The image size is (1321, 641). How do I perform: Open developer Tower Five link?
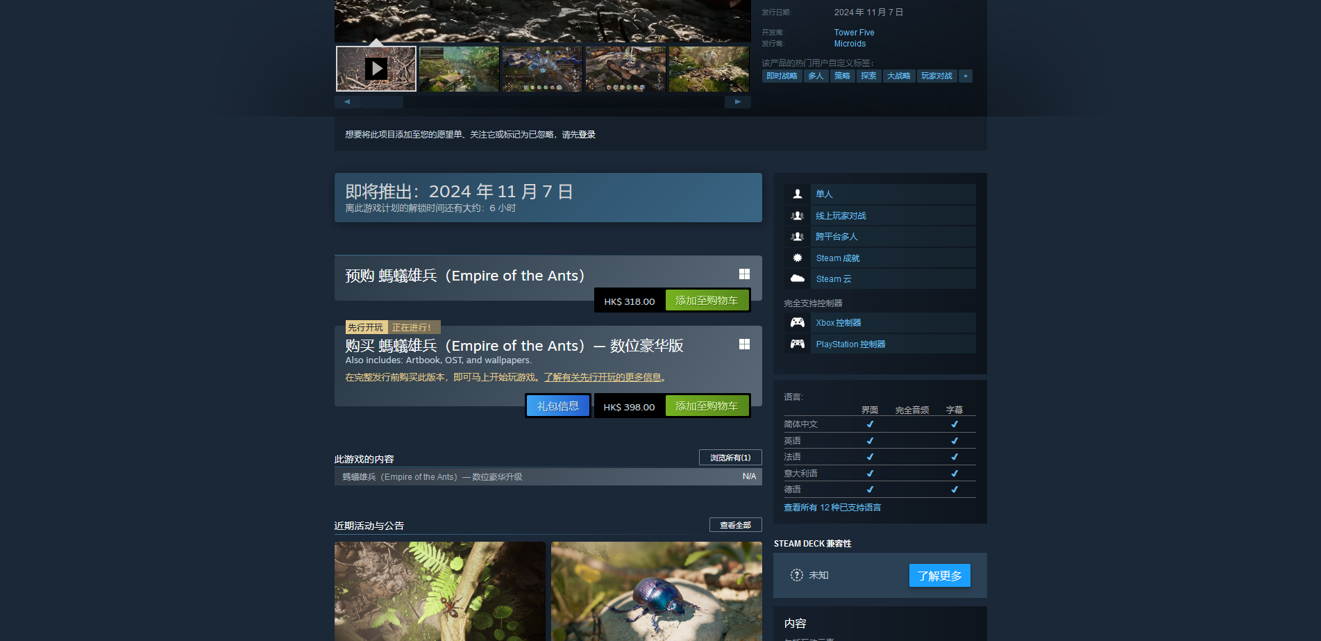854,33
